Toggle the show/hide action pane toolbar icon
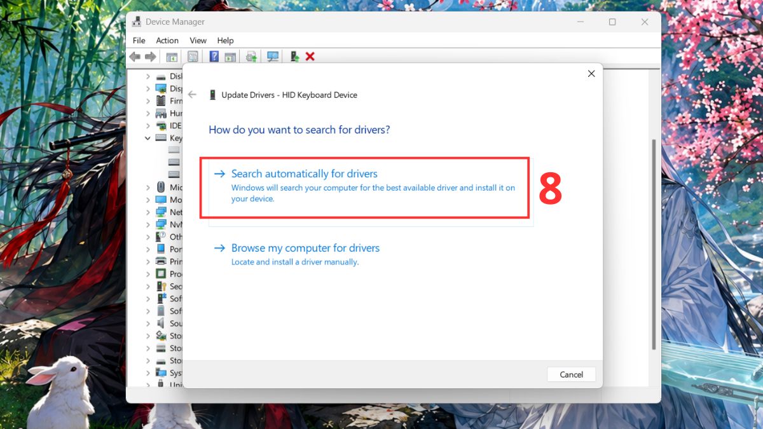 point(230,57)
